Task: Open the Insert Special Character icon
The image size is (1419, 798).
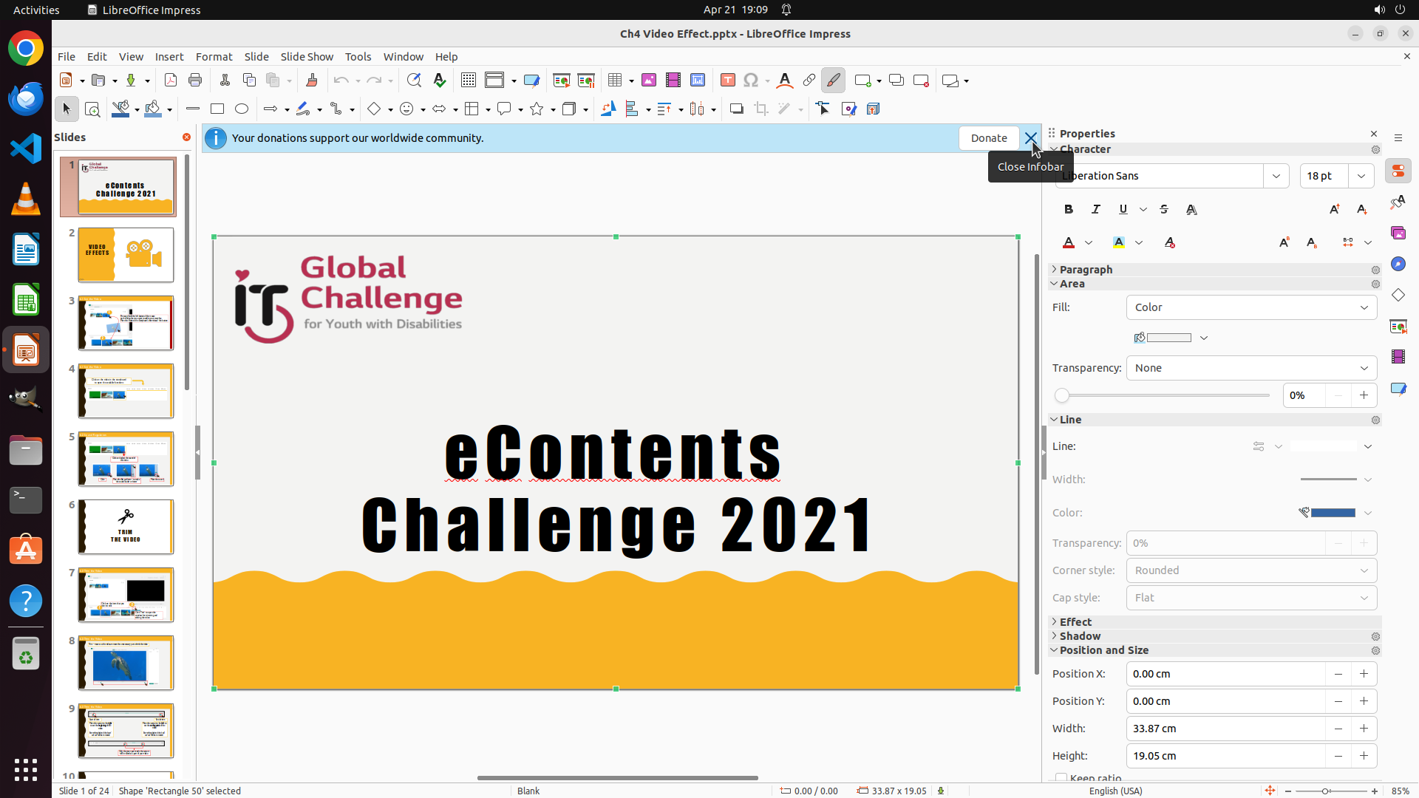Action: click(x=751, y=81)
